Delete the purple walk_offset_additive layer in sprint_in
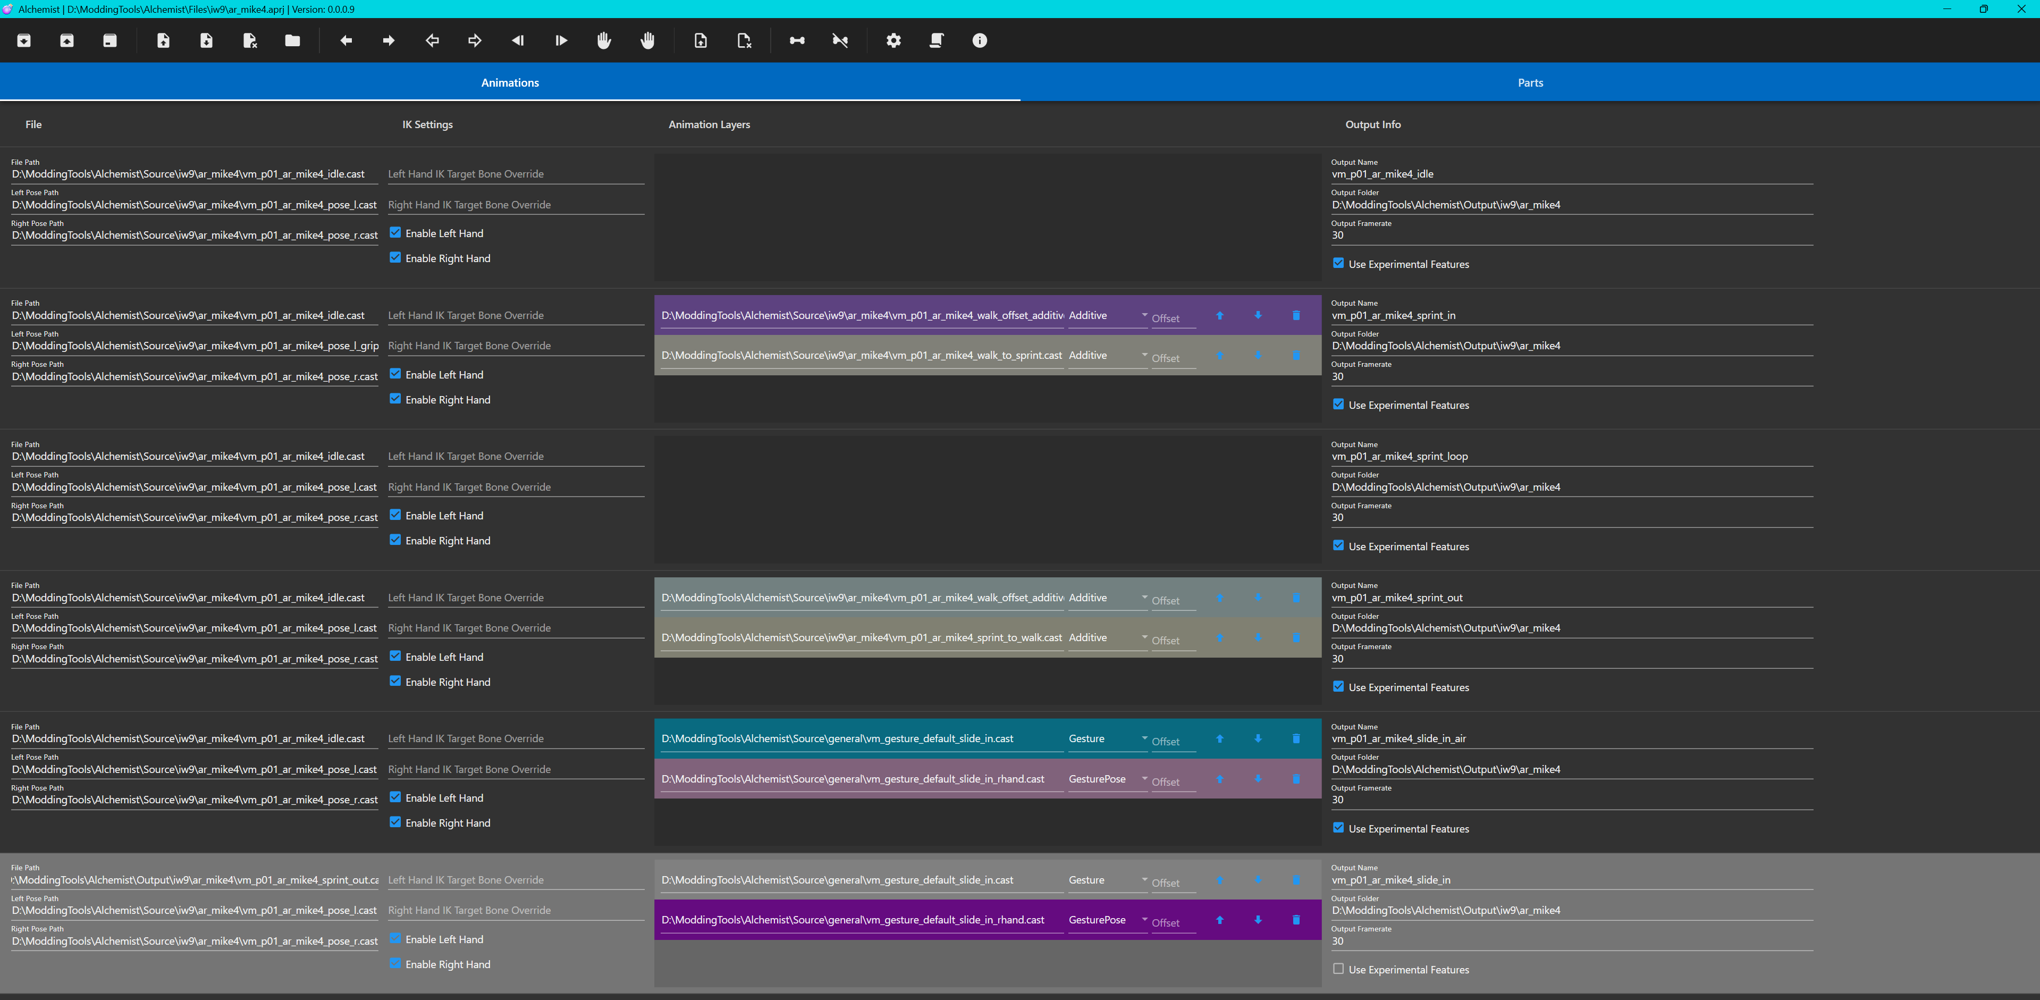The height and width of the screenshot is (1000, 2040). click(1296, 315)
